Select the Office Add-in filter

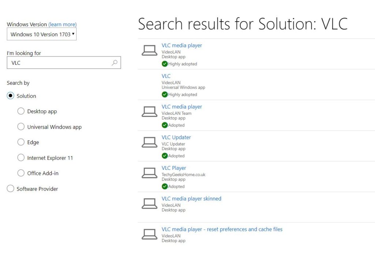click(21, 173)
